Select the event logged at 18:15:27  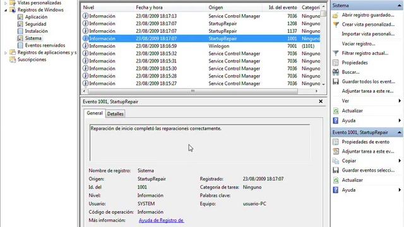(201, 83)
